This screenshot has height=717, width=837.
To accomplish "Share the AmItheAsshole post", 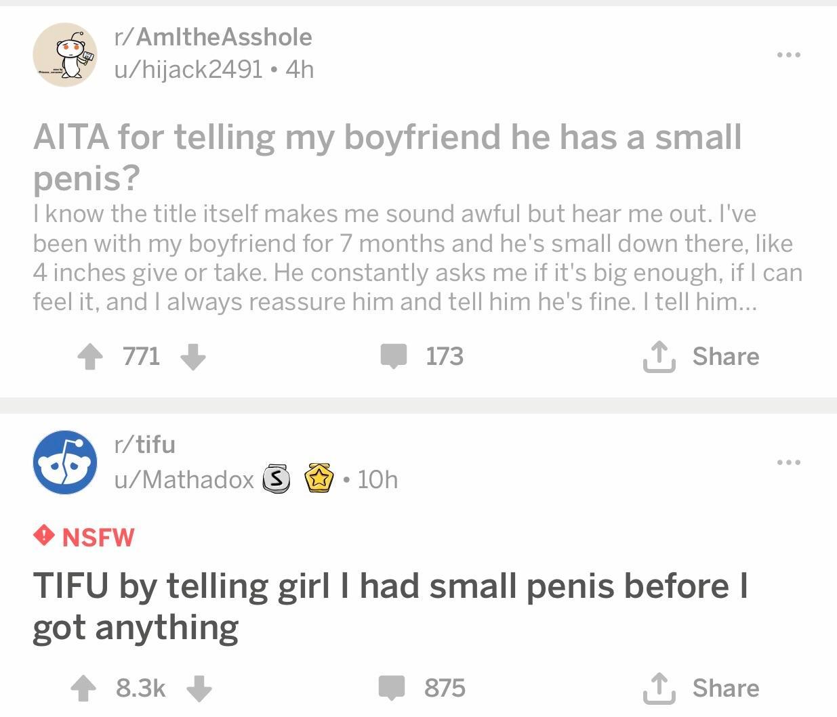I will pos(701,356).
